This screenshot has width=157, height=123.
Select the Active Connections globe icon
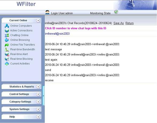click(x=7, y=30)
